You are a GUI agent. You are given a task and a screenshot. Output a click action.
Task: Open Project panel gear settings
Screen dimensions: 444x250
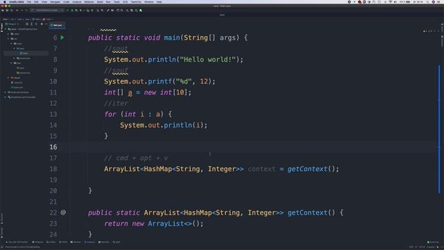[x=42, y=24]
